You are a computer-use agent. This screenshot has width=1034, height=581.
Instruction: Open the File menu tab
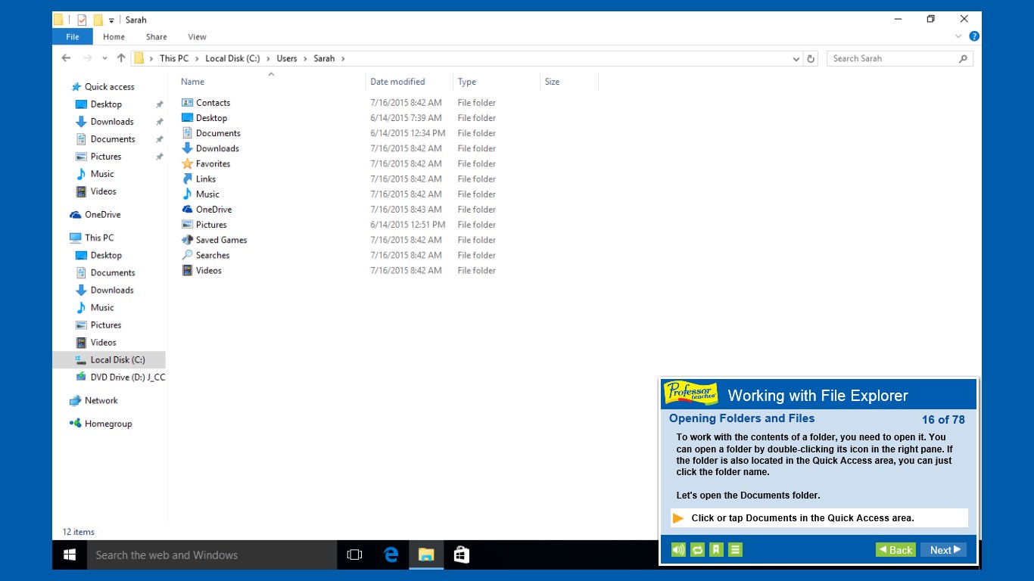point(73,37)
